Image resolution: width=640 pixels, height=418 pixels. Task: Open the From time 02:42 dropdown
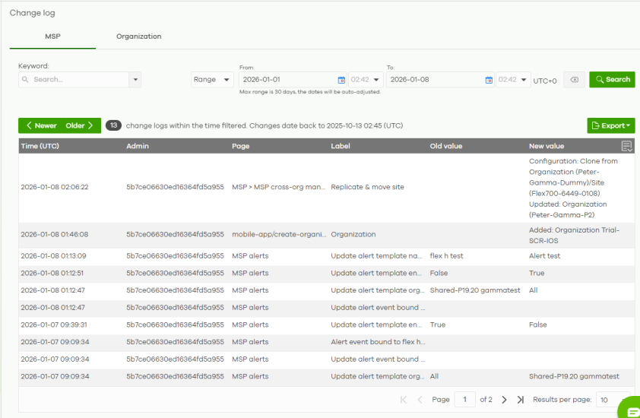pyautogui.click(x=366, y=80)
